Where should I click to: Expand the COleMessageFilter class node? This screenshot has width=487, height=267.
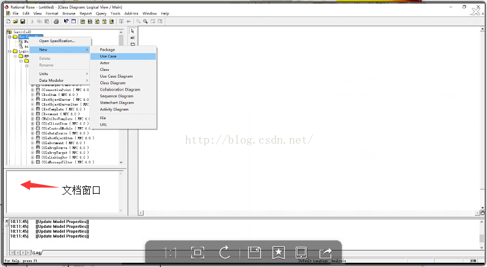click(x=32, y=162)
